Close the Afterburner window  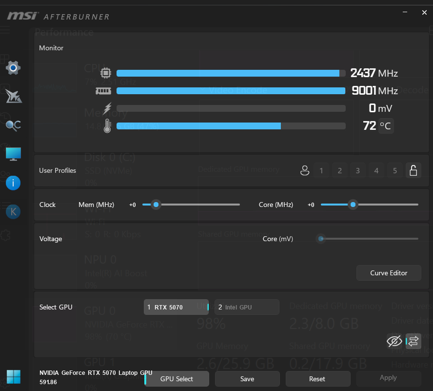tap(424, 12)
